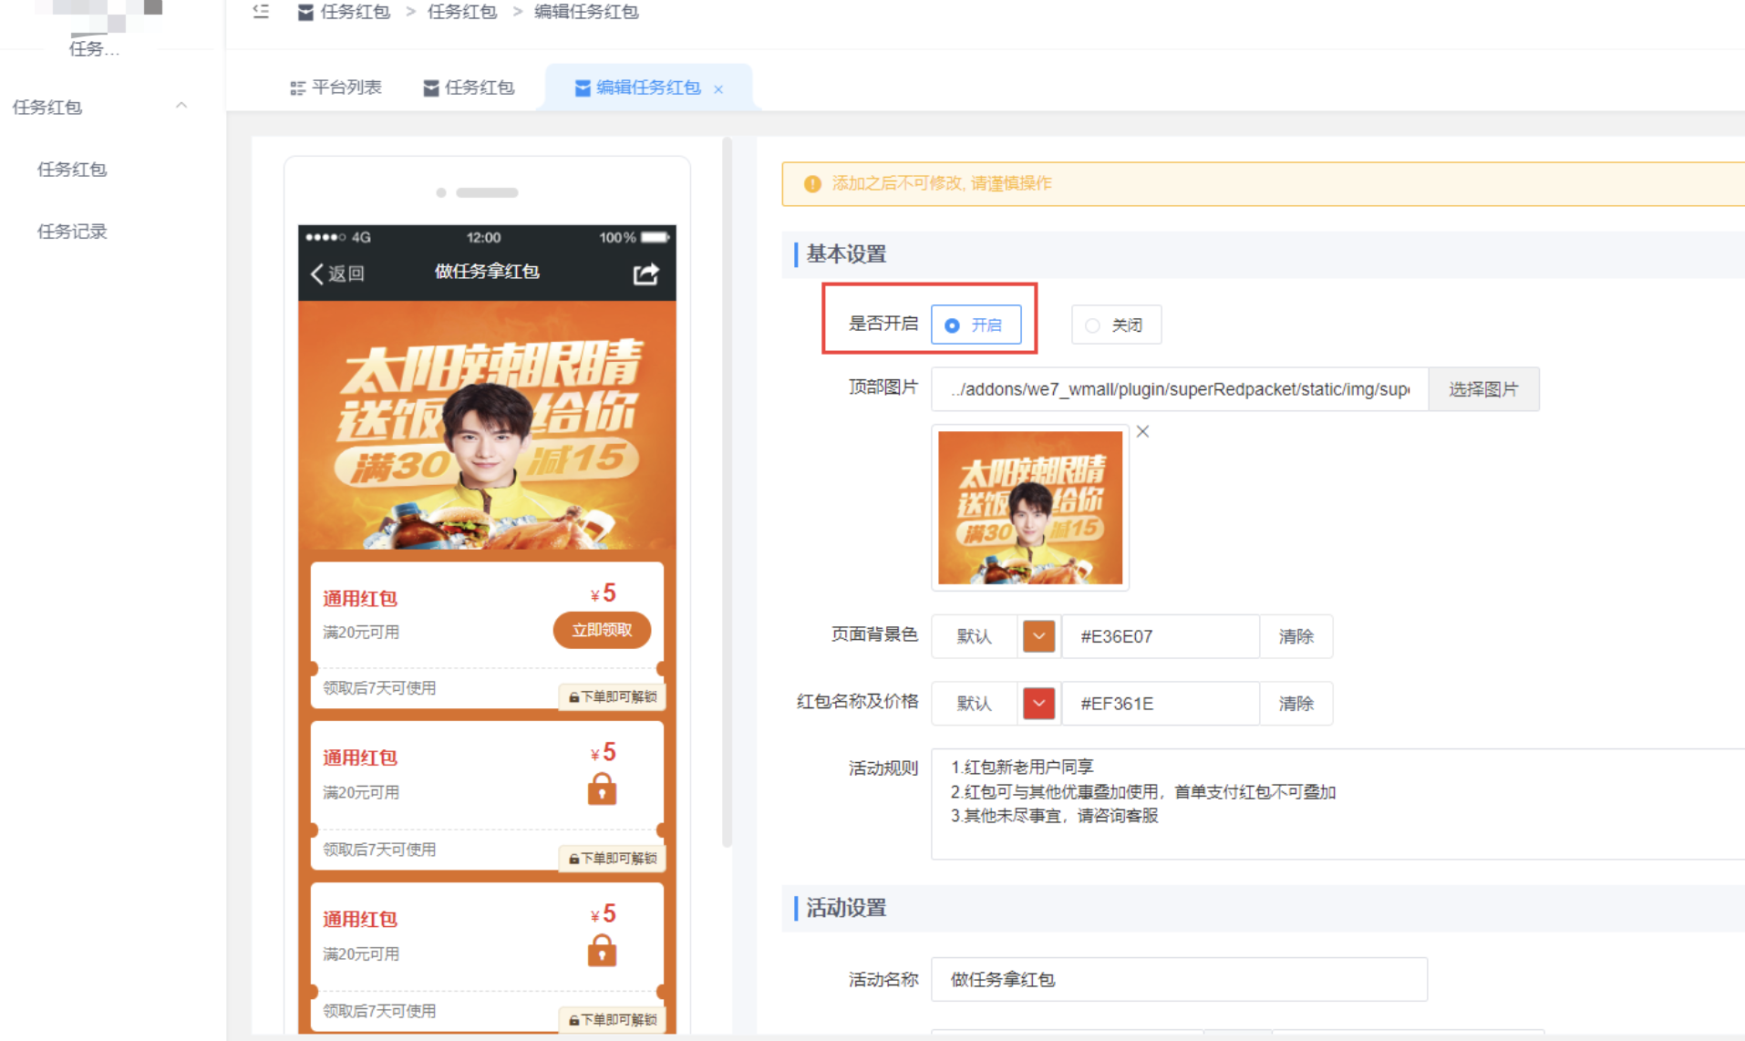Close the 编辑任务红包 tab
1745x1041 pixels.
pos(718,89)
